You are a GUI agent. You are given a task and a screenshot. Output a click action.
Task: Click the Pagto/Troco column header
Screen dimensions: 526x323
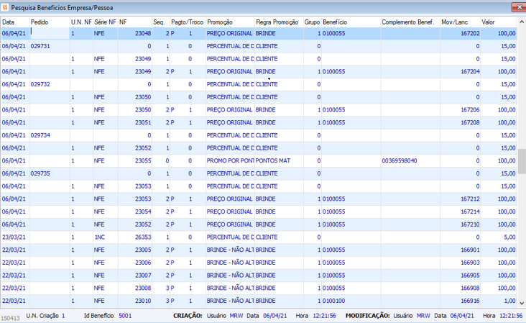(x=188, y=22)
